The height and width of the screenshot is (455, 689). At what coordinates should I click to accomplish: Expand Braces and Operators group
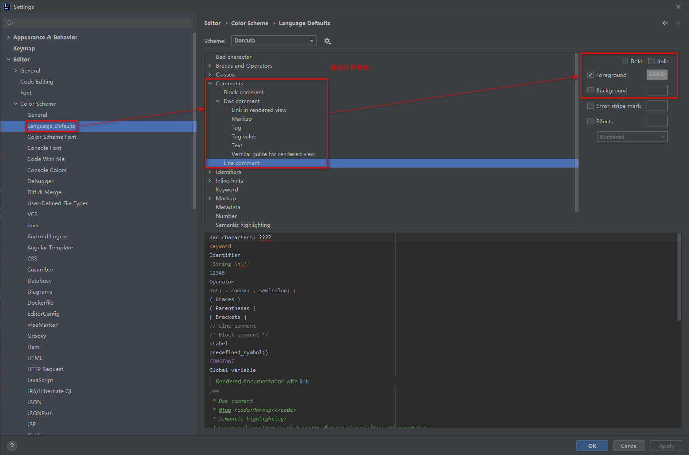click(210, 66)
